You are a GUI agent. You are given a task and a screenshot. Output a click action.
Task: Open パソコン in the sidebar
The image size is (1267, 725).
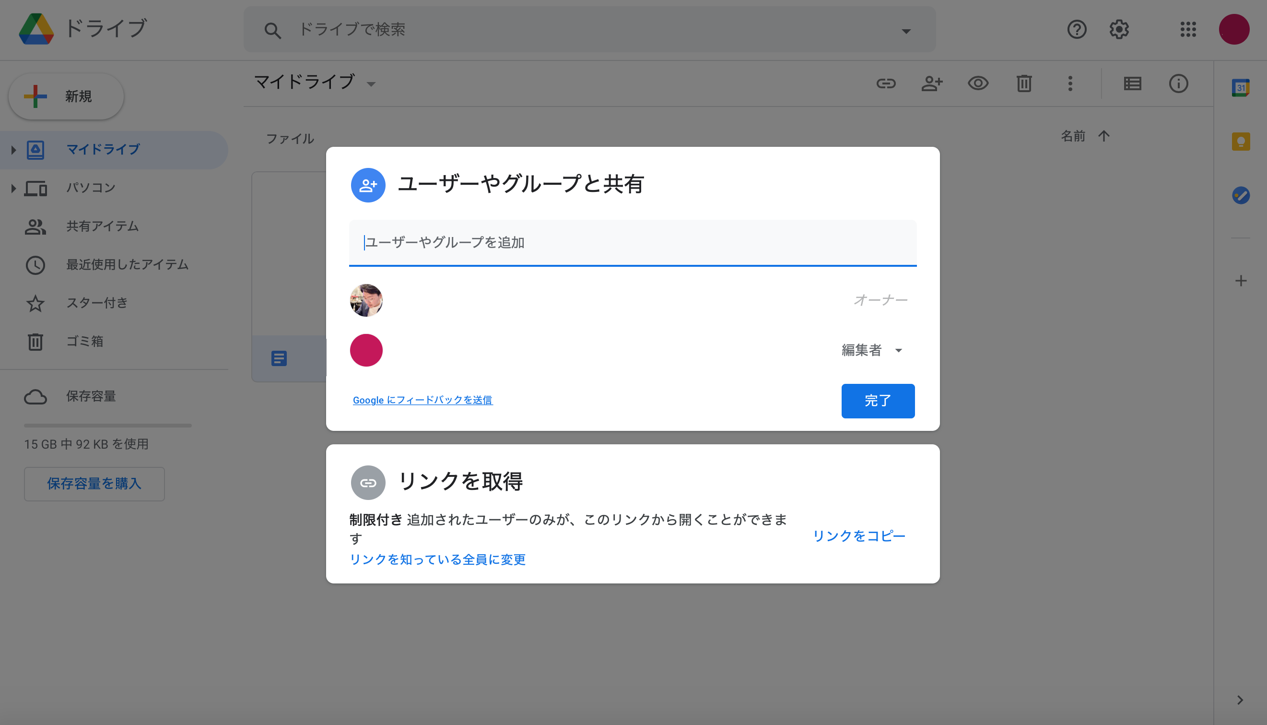point(91,188)
